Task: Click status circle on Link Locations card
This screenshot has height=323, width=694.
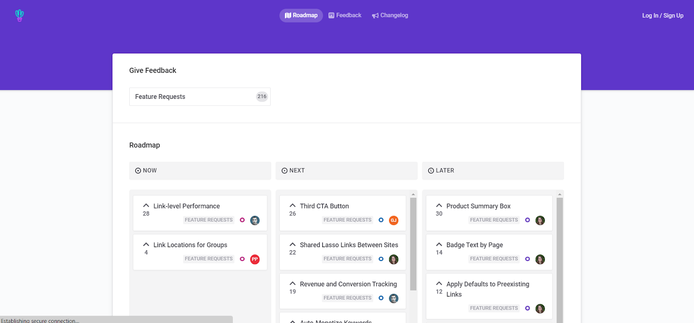Action: point(242,259)
